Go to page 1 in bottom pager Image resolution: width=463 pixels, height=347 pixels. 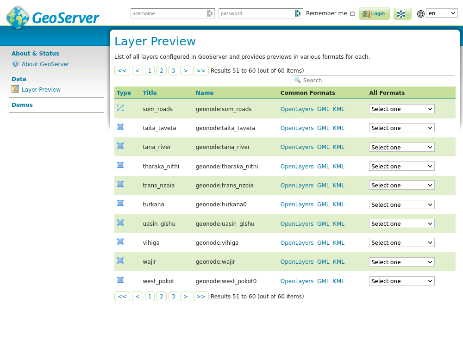(x=150, y=296)
